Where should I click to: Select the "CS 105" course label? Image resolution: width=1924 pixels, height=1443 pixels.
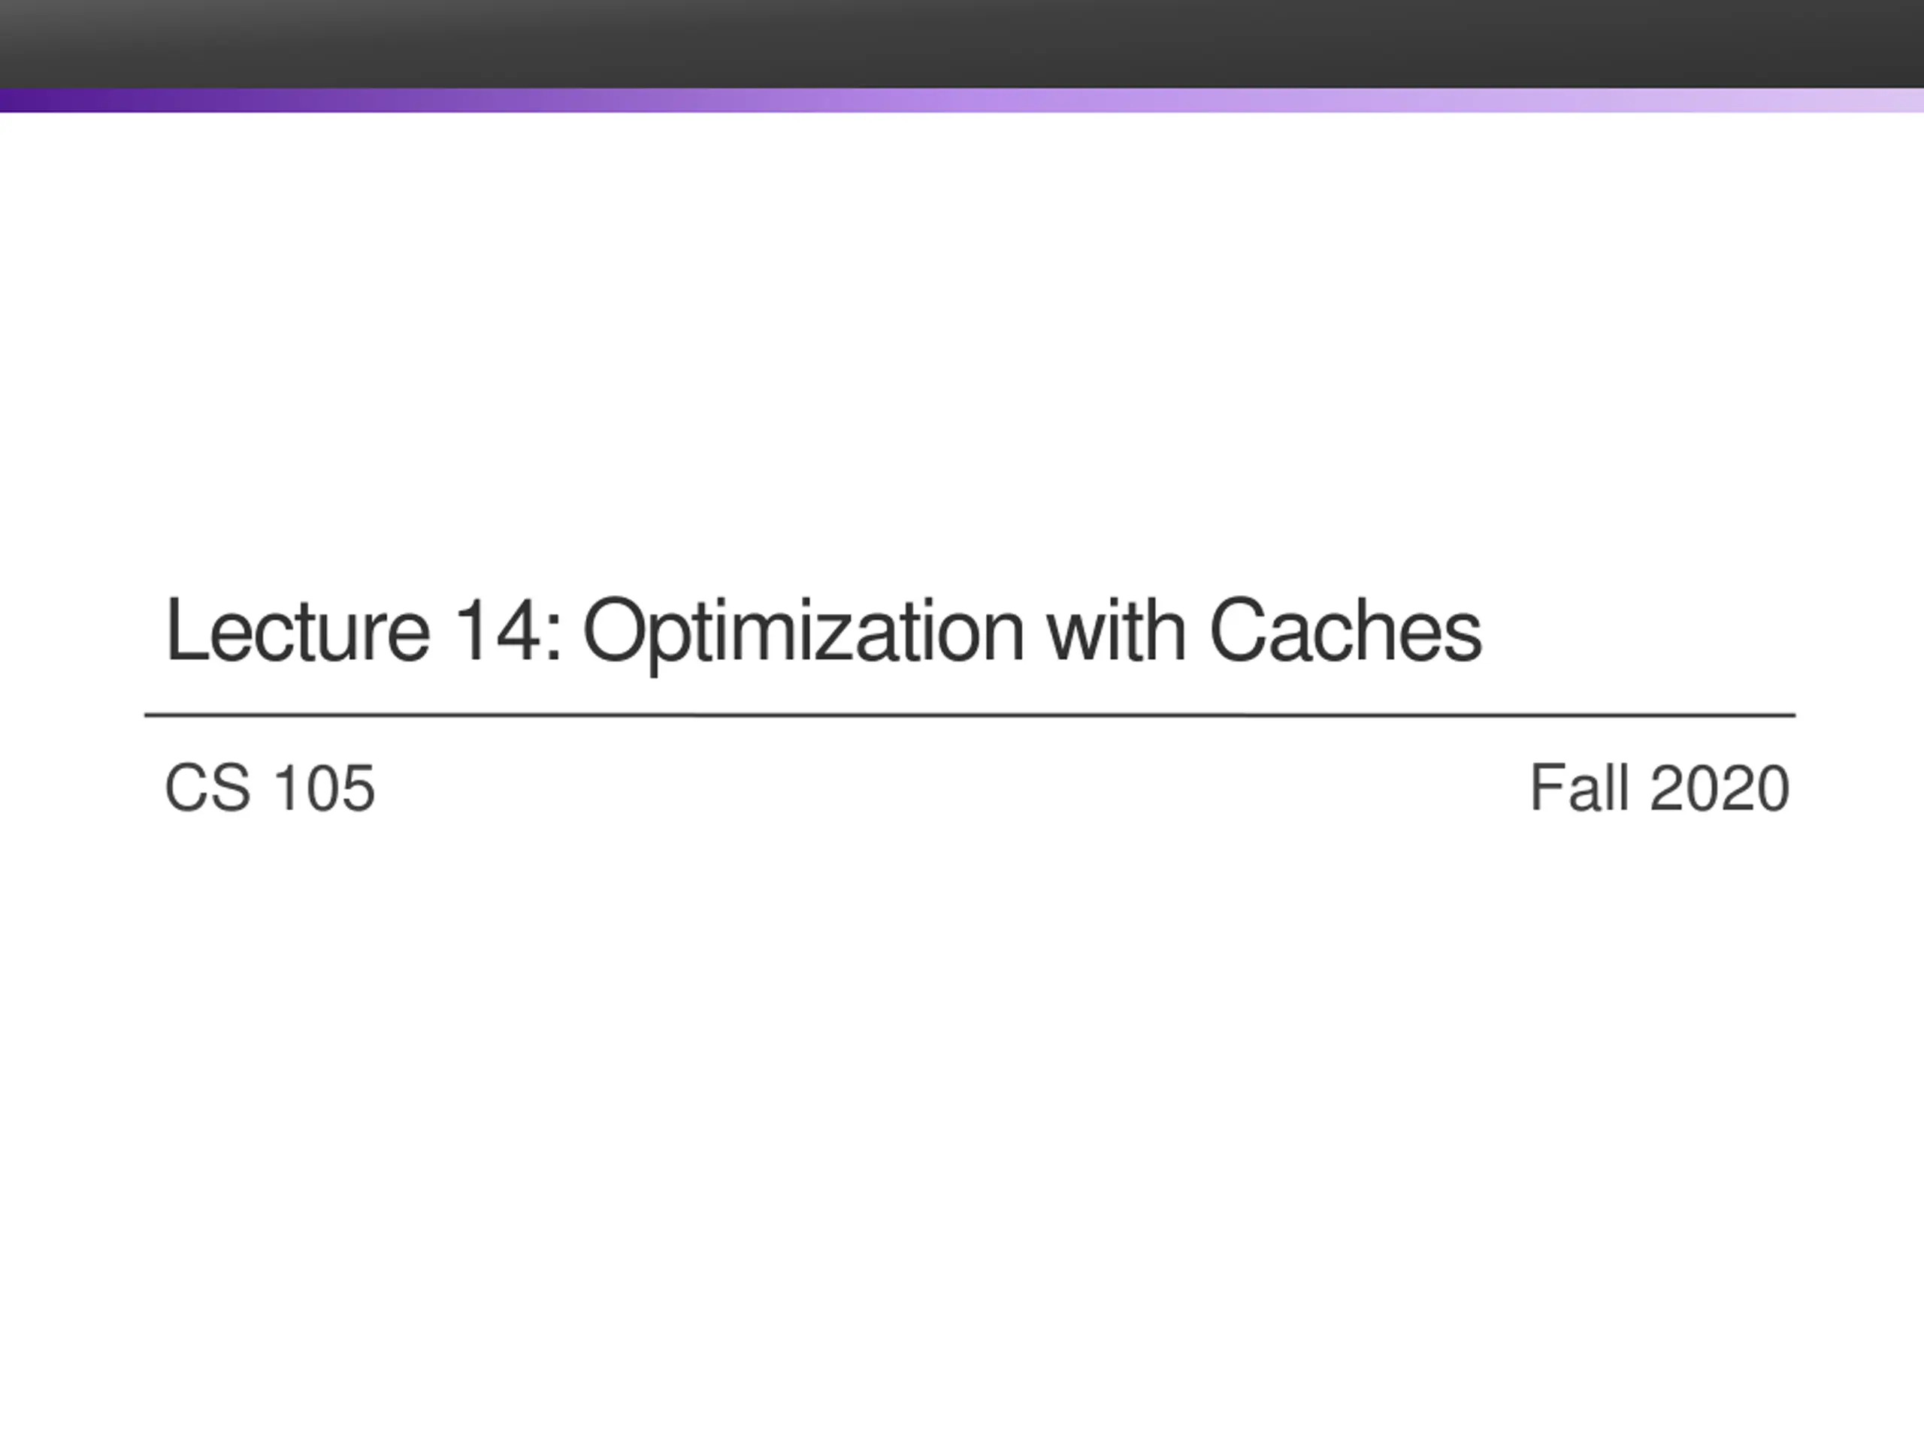270,788
